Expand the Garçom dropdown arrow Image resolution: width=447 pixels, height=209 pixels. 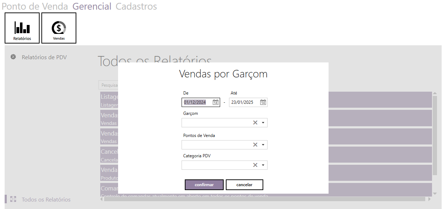click(x=263, y=123)
